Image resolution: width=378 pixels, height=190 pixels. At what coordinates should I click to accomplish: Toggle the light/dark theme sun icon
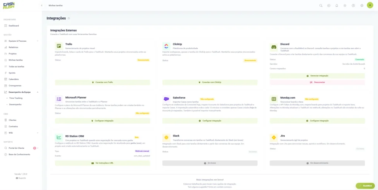pos(345,6)
